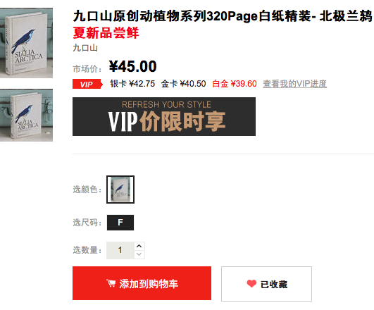Click the 金卡 ¥40.50 price tier
Screen dimensions: 374x310
click(183, 84)
